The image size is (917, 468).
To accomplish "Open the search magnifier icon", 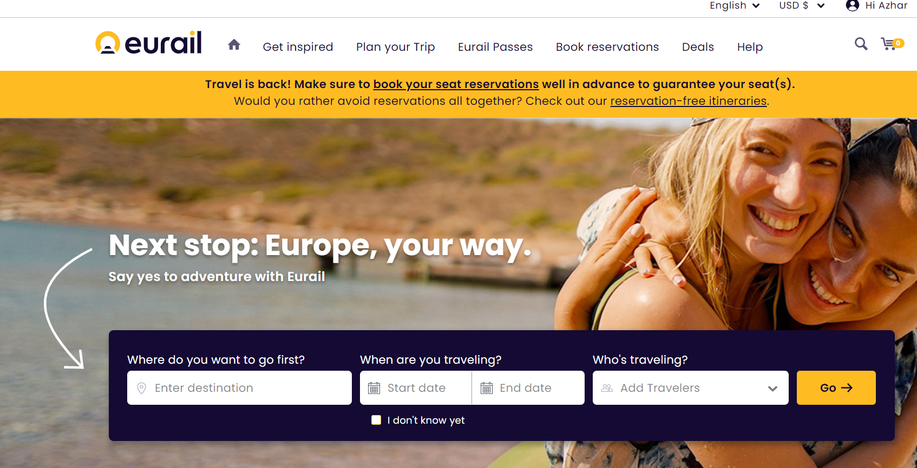I will (861, 44).
